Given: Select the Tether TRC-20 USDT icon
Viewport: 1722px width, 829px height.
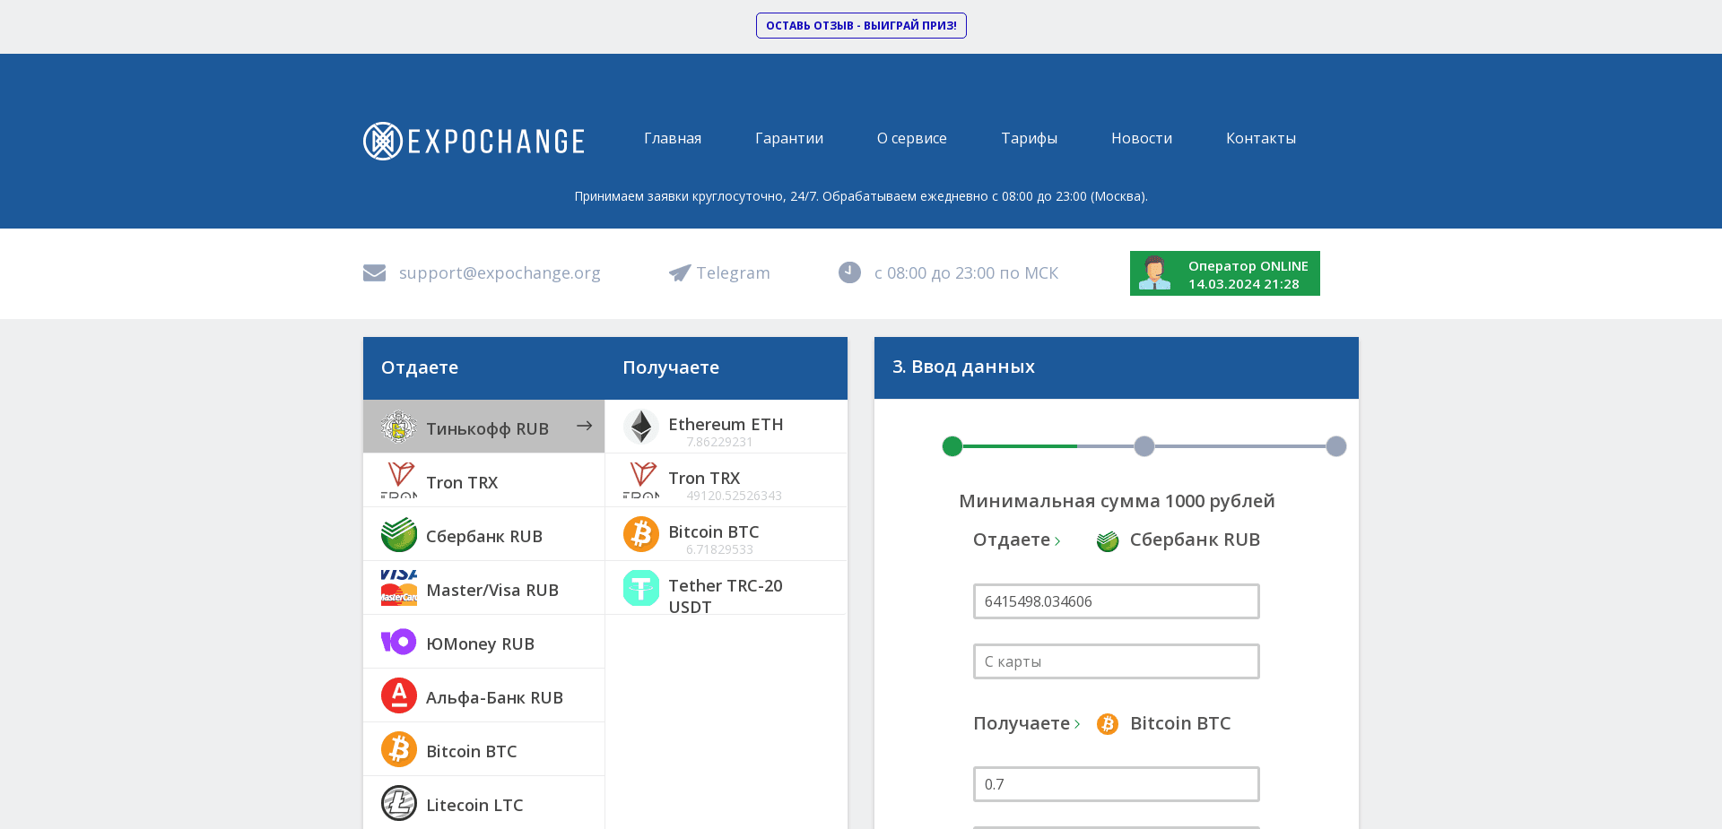Looking at the screenshot, I should click(x=640, y=587).
